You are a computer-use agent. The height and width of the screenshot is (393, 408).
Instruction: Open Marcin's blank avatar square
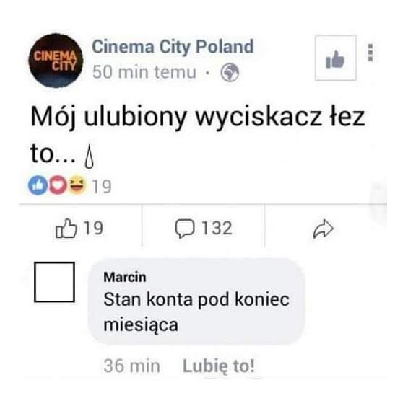coord(54,282)
